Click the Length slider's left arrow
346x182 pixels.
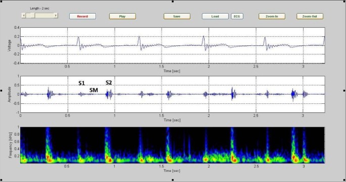pyautogui.click(x=24, y=16)
